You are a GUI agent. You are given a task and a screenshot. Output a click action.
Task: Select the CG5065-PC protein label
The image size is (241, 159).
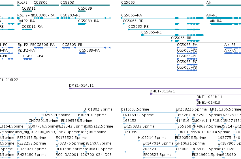[187, 62]
